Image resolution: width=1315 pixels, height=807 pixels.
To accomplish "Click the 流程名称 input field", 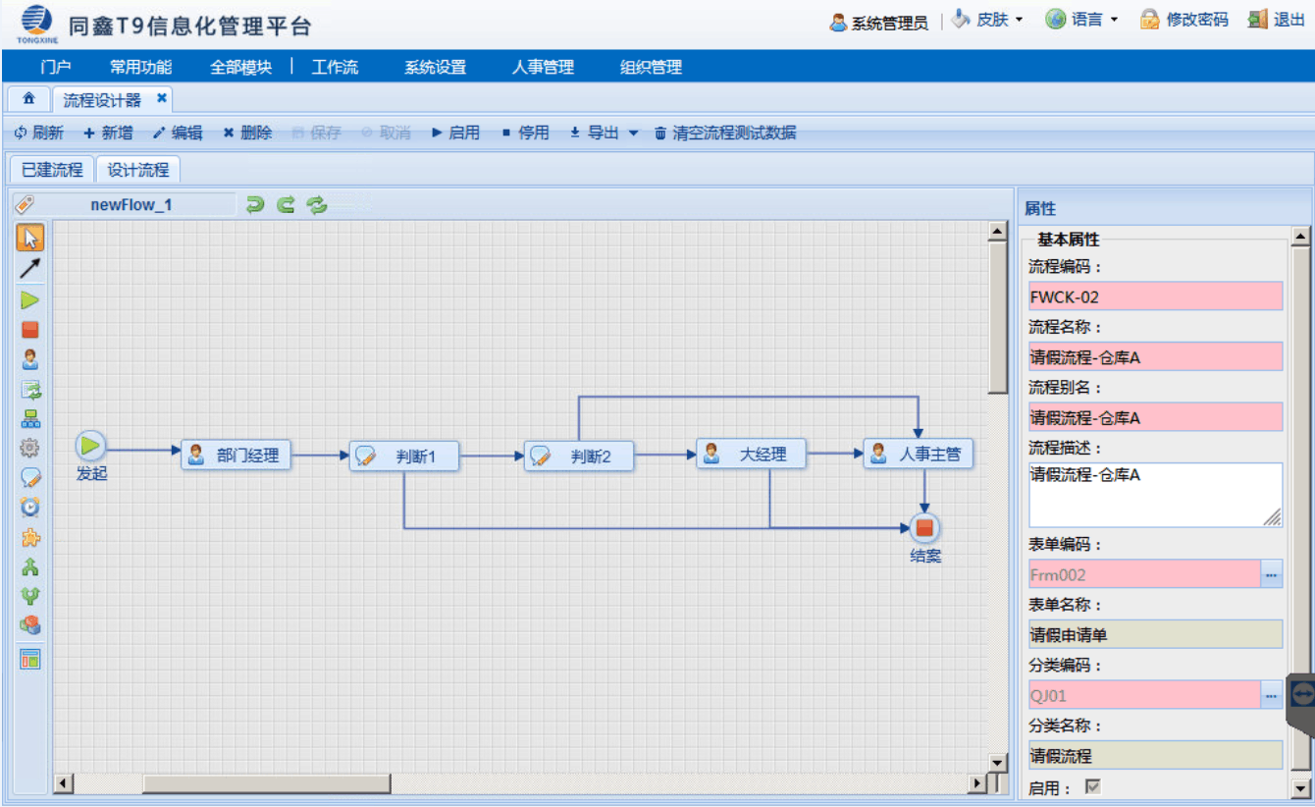I will click(1154, 357).
